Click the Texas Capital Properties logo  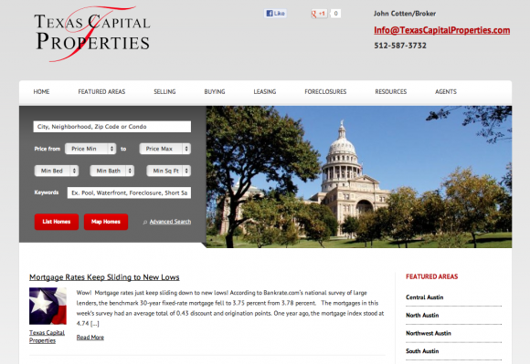coord(92,34)
